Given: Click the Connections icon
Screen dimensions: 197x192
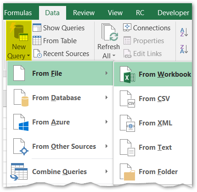Looking at the screenshot, I should 127,28.
